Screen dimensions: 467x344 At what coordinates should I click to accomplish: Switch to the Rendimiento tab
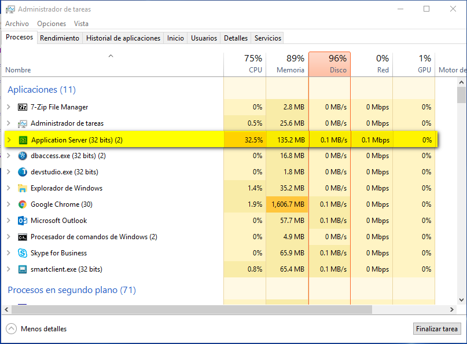[x=60, y=38]
